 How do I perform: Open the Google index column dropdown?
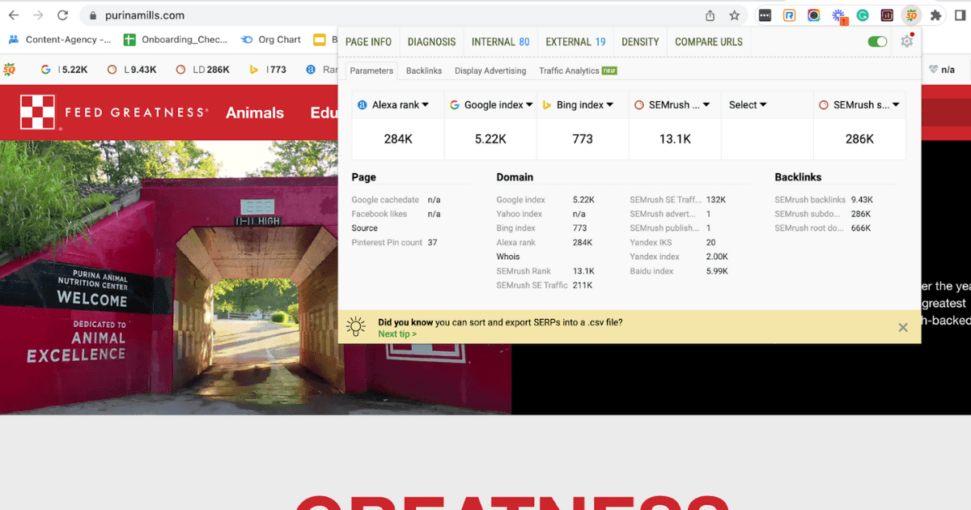pos(492,104)
